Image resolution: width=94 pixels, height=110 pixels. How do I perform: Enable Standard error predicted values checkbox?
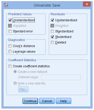(10, 31)
